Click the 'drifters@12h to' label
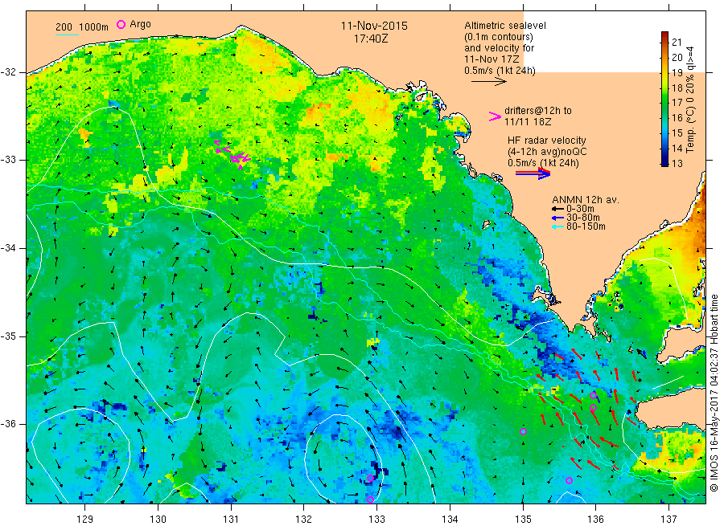Image resolution: width=724 pixels, height=530 pixels. pos(538,111)
